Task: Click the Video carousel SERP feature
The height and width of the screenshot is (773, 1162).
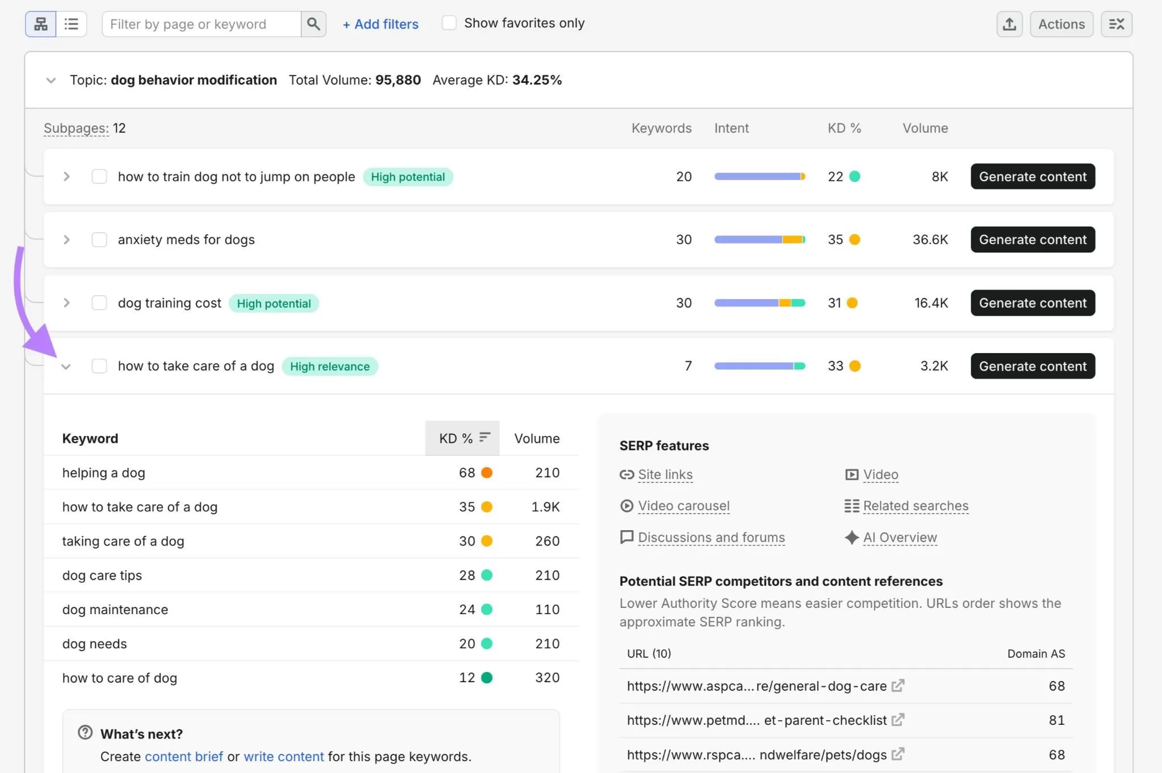Action: tap(684, 506)
